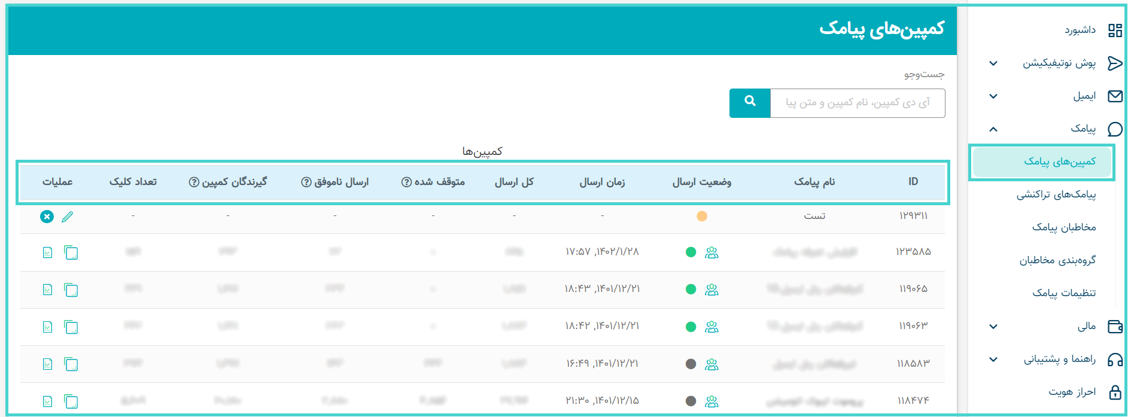
Task: Go to داشبورد menu label
Action: click(x=1080, y=30)
